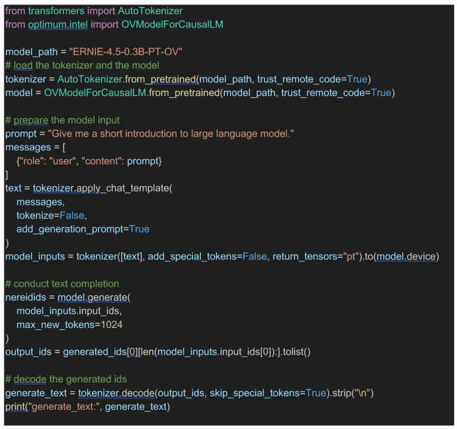Click the 'AutoTokenizer' import name on first line
Viewport: 457px width, 429px height.
coord(150,11)
